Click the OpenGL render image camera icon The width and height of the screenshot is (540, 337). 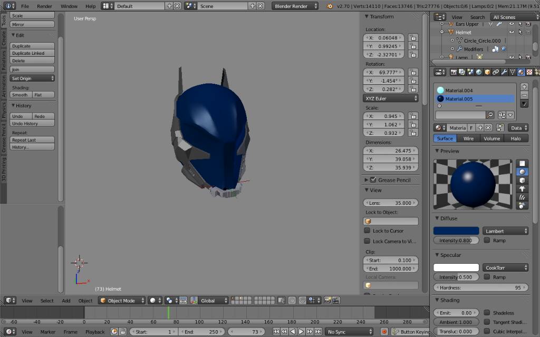coord(327,301)
